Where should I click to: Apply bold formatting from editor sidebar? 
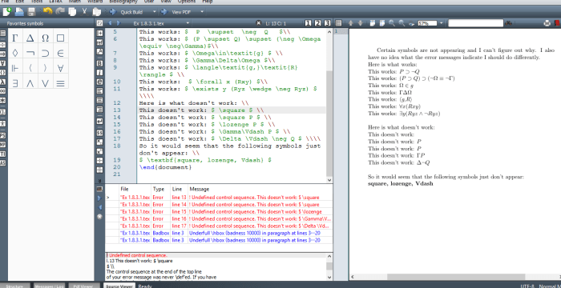[x=100, y=63]
